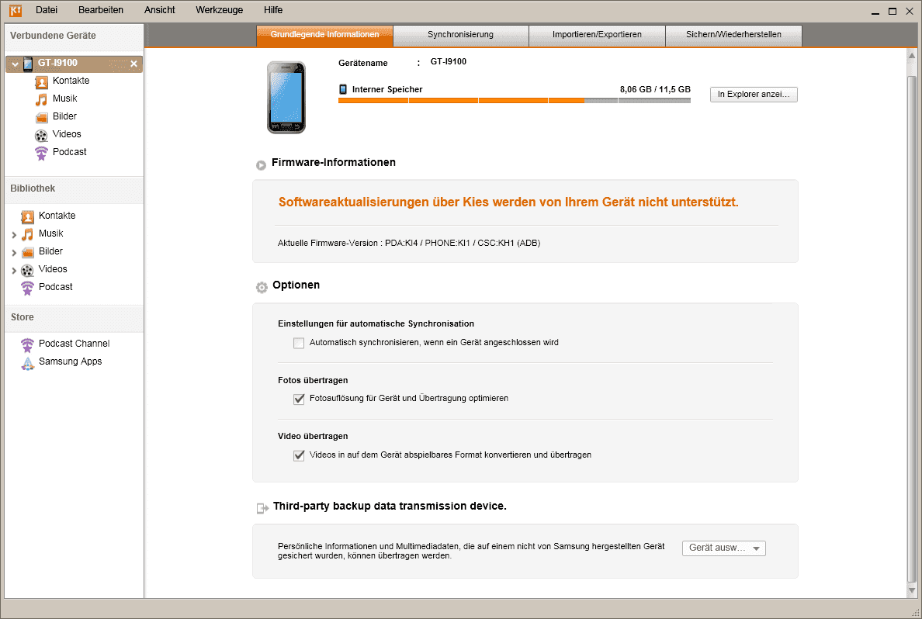The height and width of the screenshot is (619, 922).
Task: Click the window resize grip corner
Action: coord(915,612)
